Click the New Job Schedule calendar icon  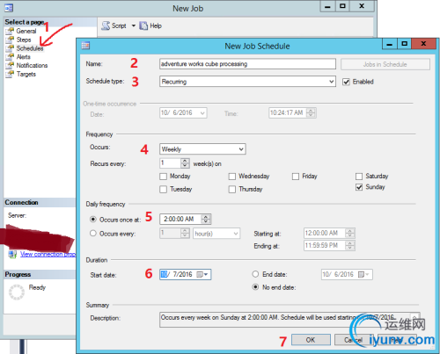(85, 46)
